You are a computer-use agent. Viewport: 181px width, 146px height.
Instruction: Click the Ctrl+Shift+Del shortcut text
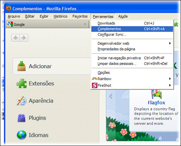click(x=156, y=64)
